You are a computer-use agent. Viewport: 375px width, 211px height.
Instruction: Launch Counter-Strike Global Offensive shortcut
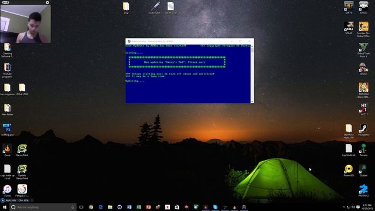click(363, 29)
